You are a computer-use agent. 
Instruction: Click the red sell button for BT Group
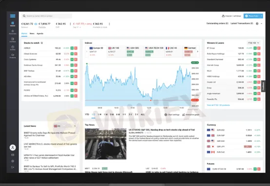259,48
